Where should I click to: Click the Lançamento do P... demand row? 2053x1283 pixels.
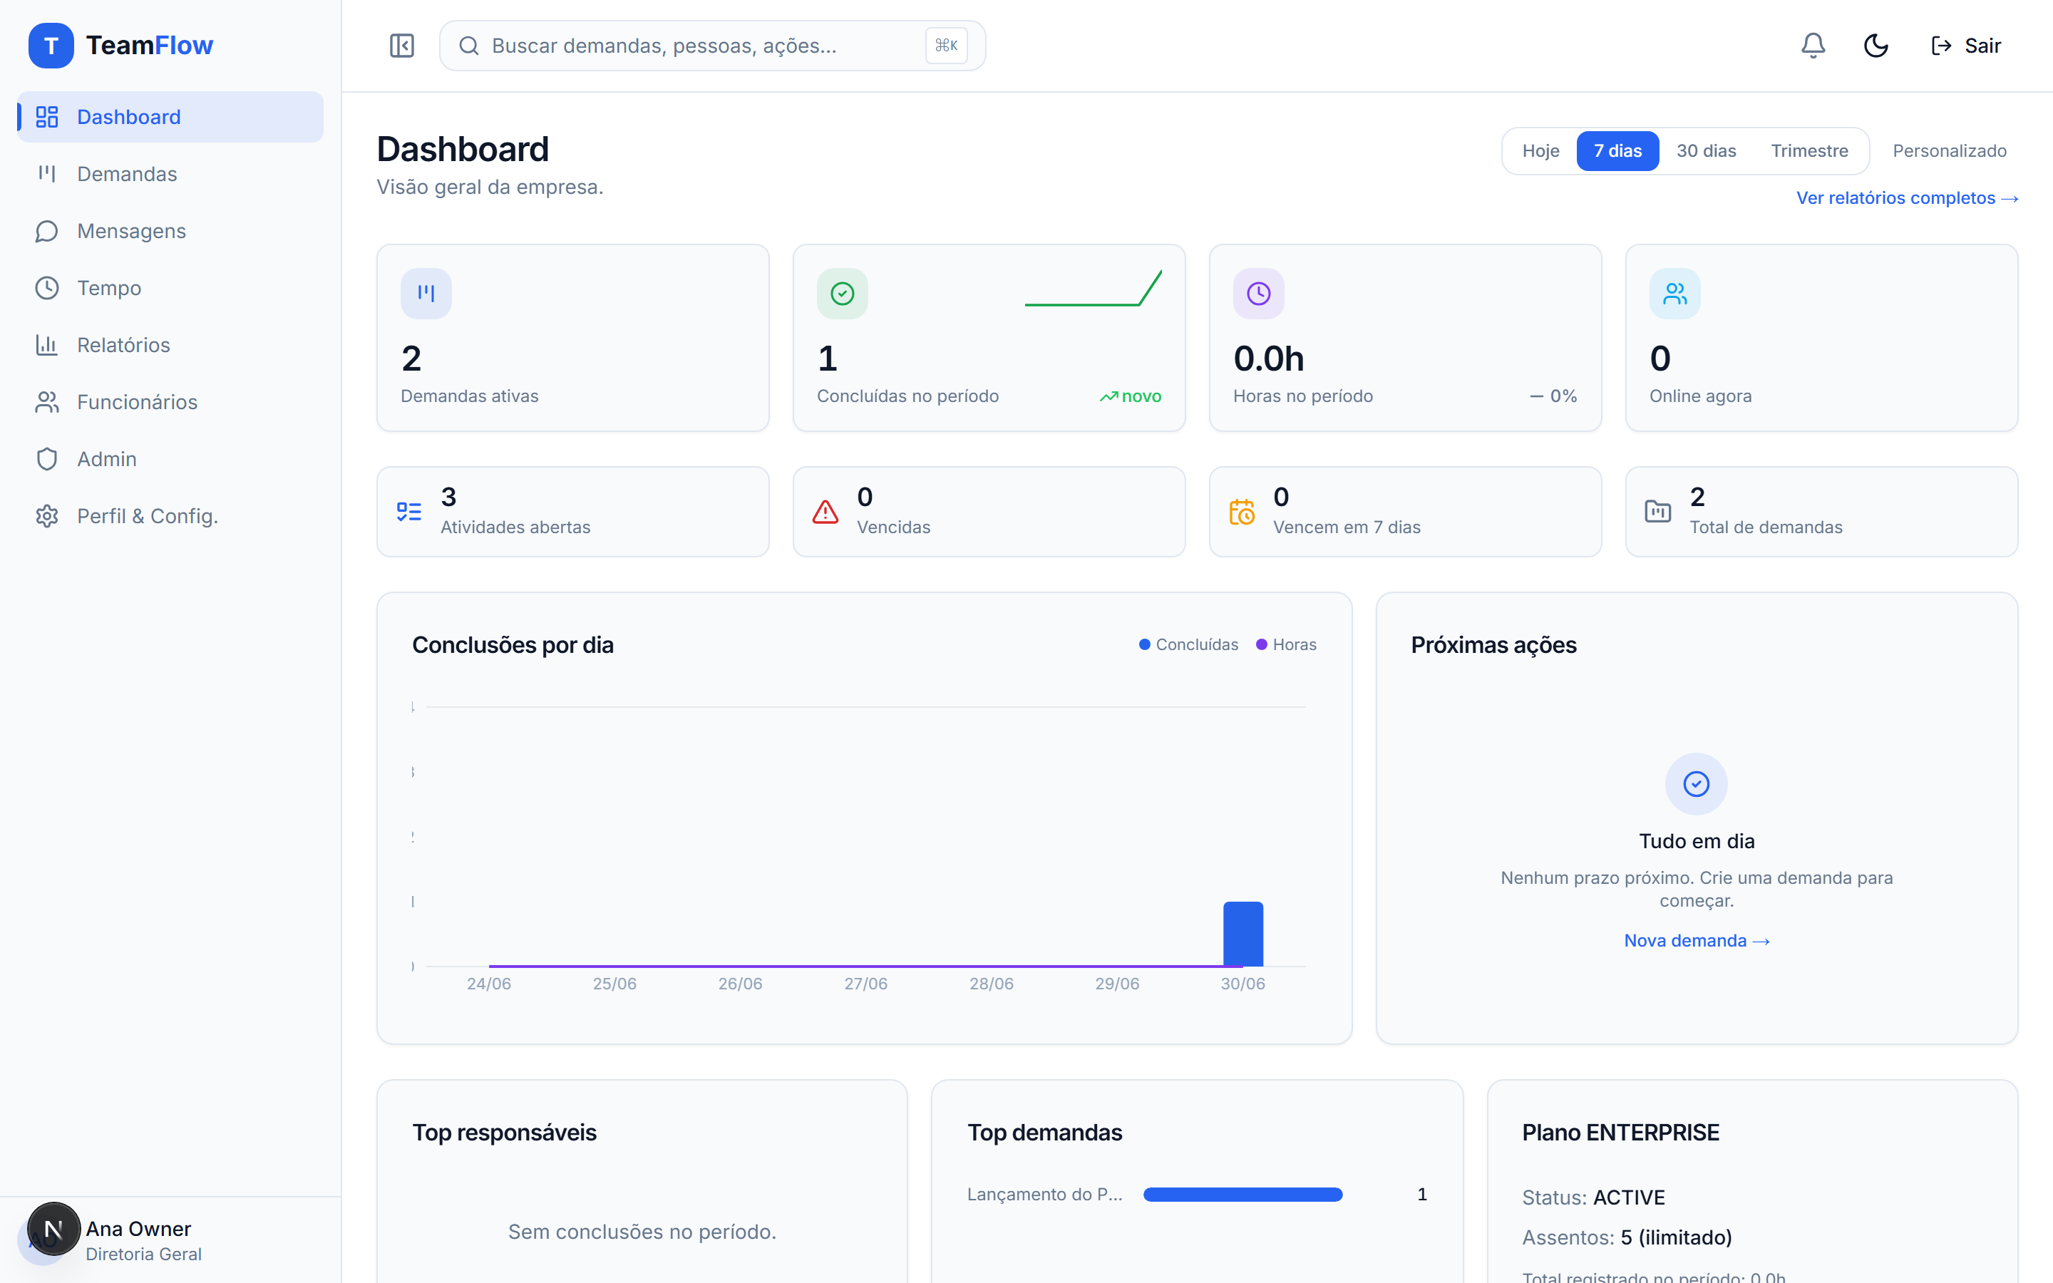click(1197, 1194)
